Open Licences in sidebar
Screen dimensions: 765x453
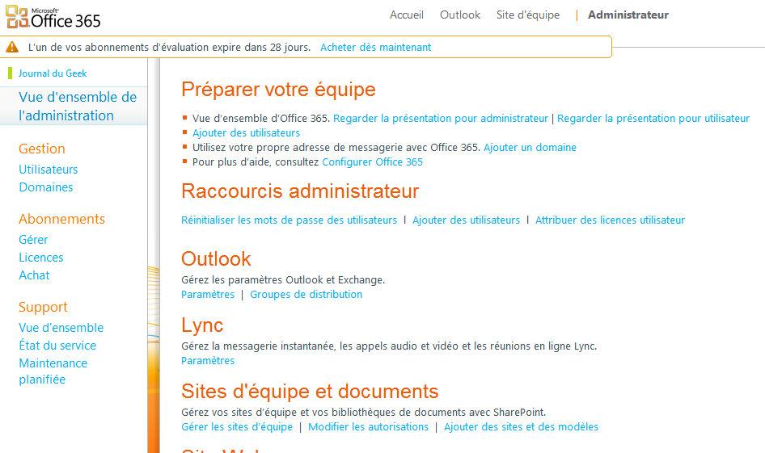(41, 258)
